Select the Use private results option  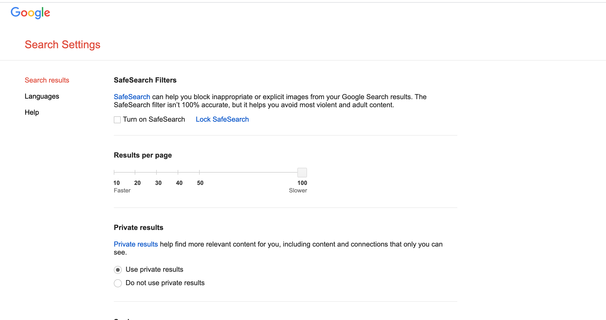tap(118, 270)
